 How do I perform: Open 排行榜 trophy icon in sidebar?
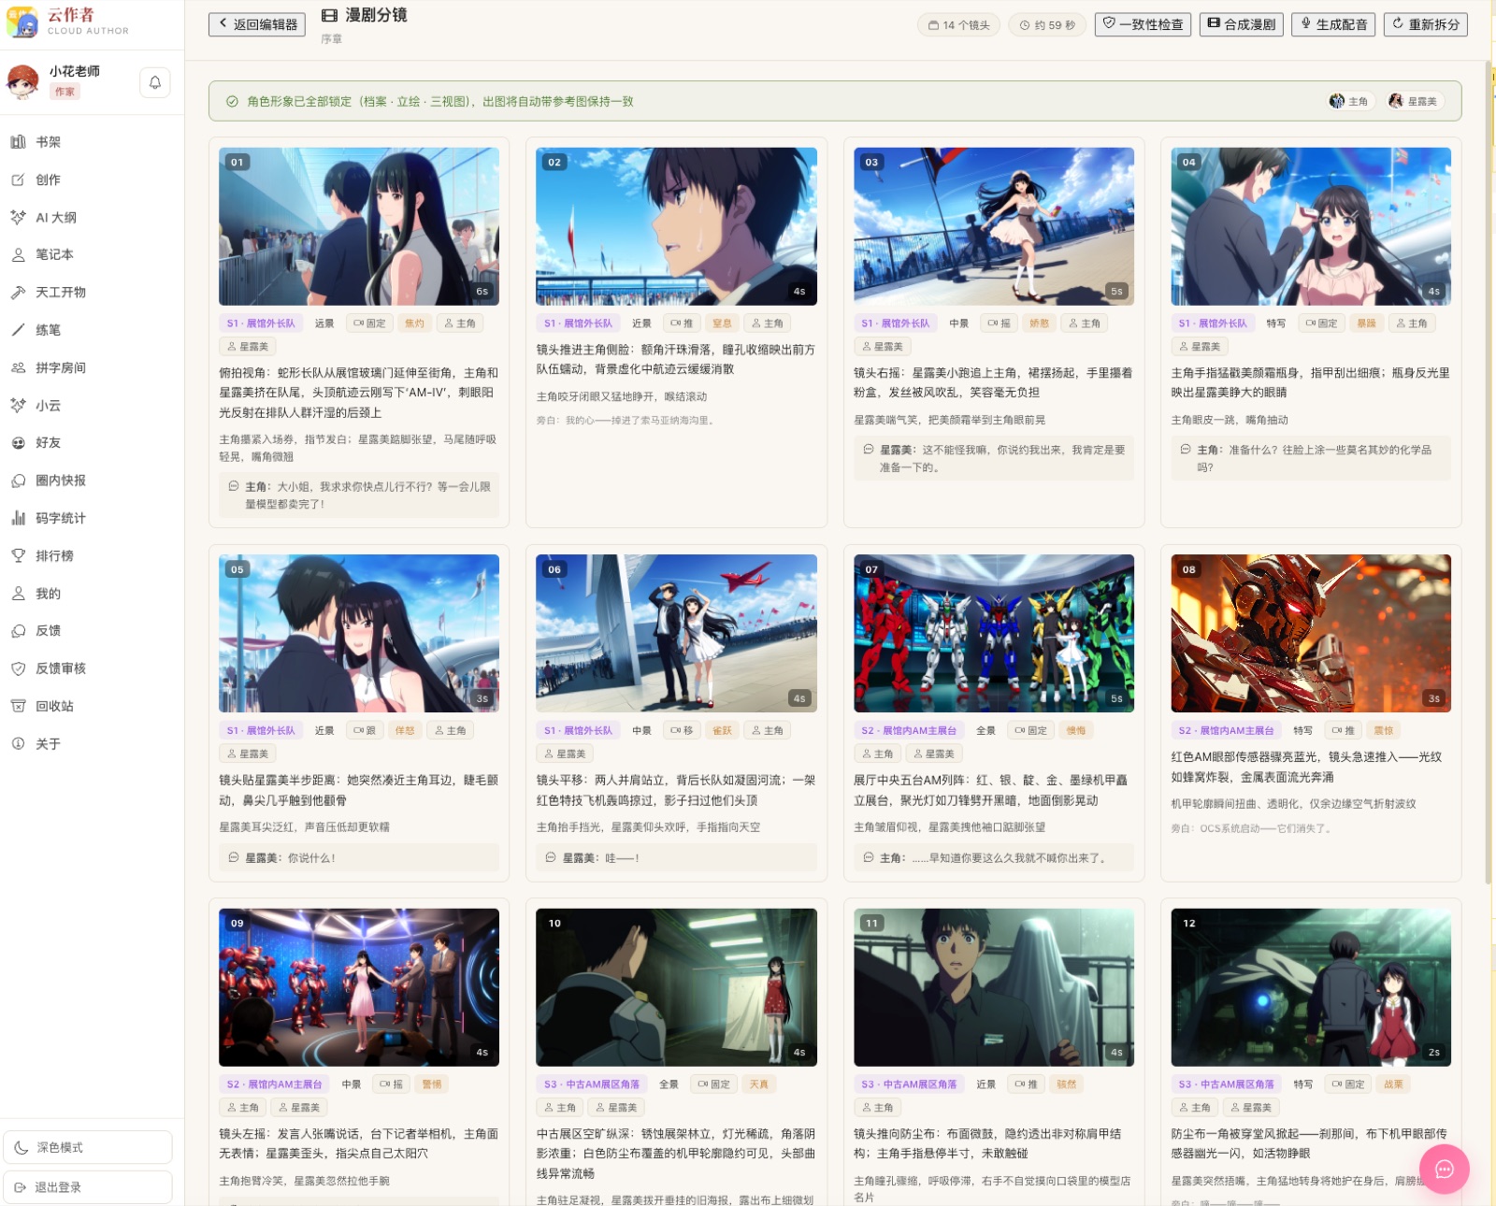[18, 555]
